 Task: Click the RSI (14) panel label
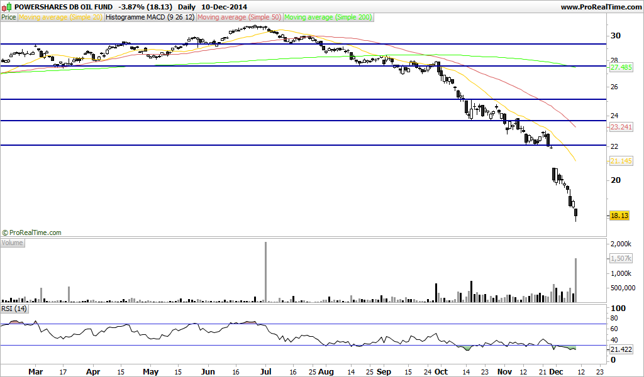(x=14, y=309)
